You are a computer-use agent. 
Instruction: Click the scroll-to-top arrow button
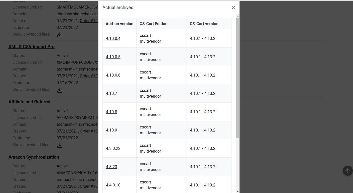[x=347, y=171]
